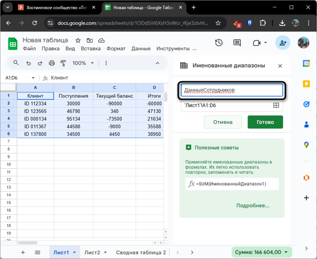
Task: Click the select data range grid icon
Action: (x=276, y=105)
